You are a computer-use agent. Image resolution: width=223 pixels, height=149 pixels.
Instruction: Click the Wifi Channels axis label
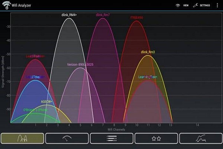(116, 130)
